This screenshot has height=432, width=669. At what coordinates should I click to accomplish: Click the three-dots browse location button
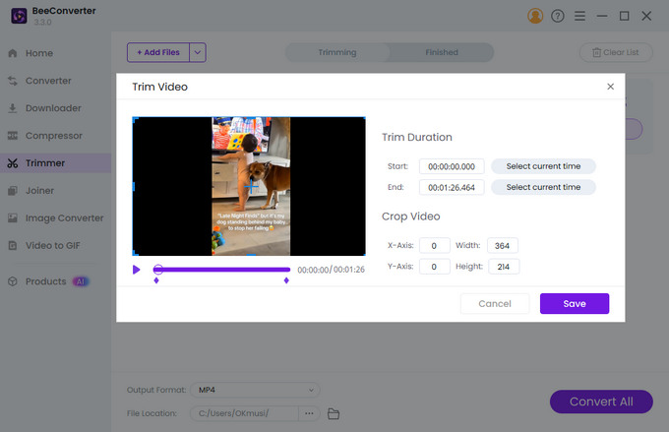coord(309,413)
